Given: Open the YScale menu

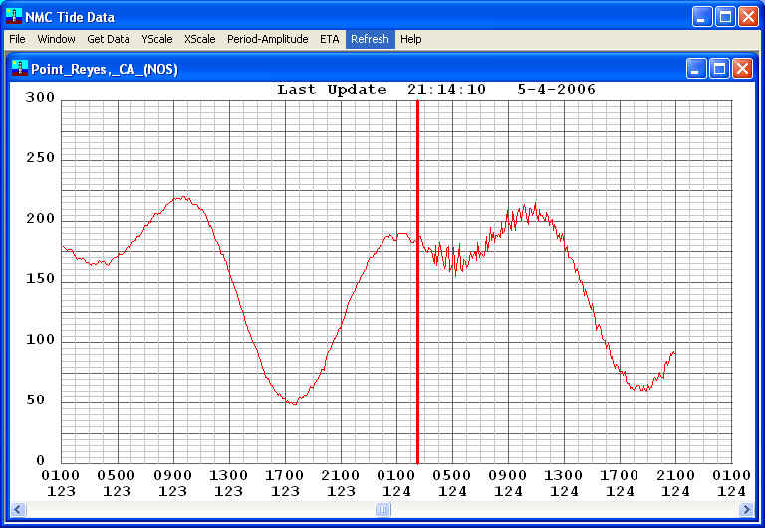Looking at the screenshot, I should point(157,39).
